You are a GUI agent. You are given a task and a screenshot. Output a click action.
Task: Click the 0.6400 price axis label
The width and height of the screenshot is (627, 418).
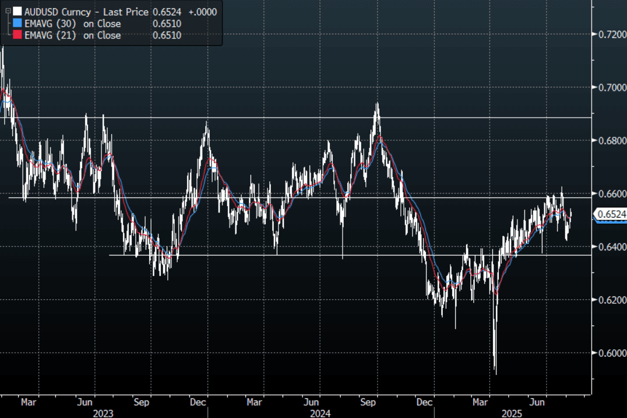point(612,247)
